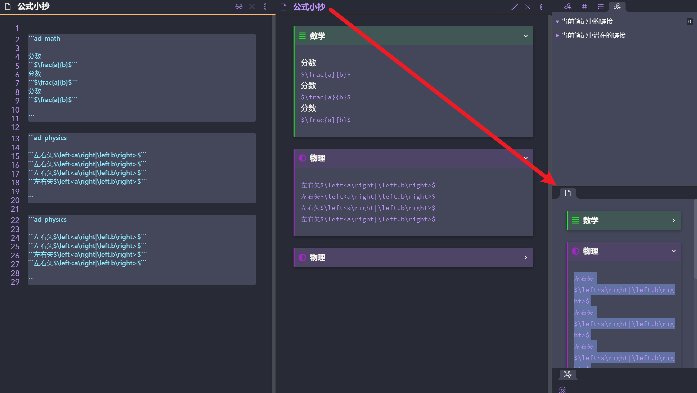
Task: Click the ad-math line in the editor
Action: pyautogui.click(x=47, y=39)
